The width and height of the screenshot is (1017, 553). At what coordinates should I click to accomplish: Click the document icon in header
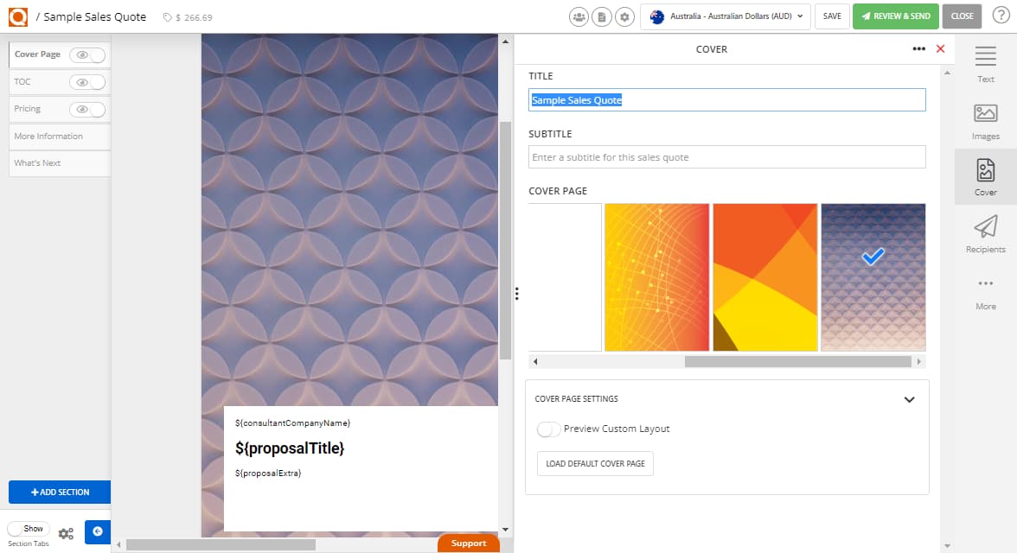pyautogui.click(x=602, y=16)
